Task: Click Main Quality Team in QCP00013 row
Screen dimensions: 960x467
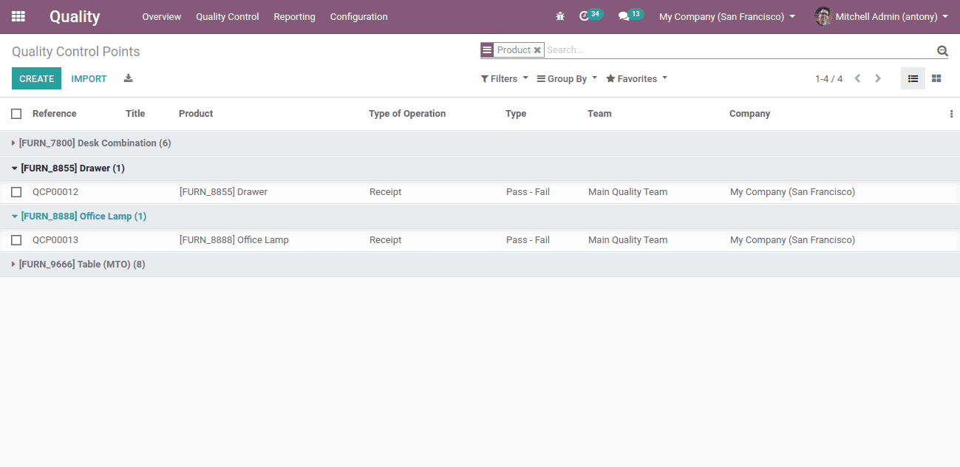Action: pyautogui.click(x=627, y=240)
